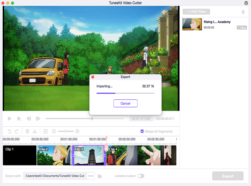This screenshot has height=186, width=251.
Task: Click the clear-list broom icon
Action: [243, 12]
